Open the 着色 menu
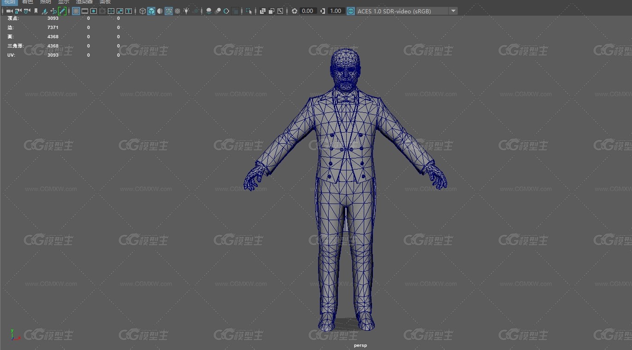 [28, 2]
